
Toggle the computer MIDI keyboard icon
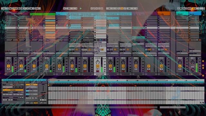click(x=181, y=8)
